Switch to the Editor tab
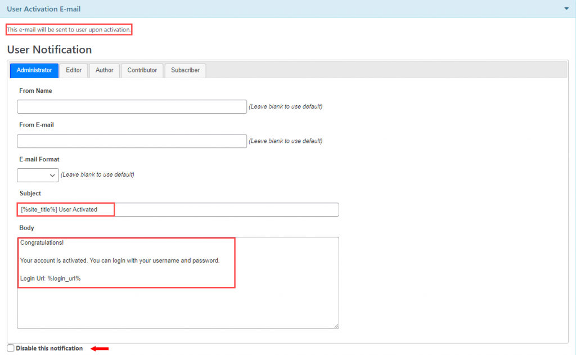The image size is (576, 355). click(74, 70)
